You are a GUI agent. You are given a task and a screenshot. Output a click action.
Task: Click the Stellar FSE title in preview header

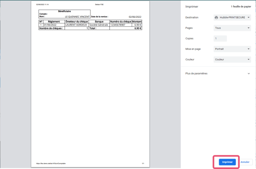click(x=99, y=4)
